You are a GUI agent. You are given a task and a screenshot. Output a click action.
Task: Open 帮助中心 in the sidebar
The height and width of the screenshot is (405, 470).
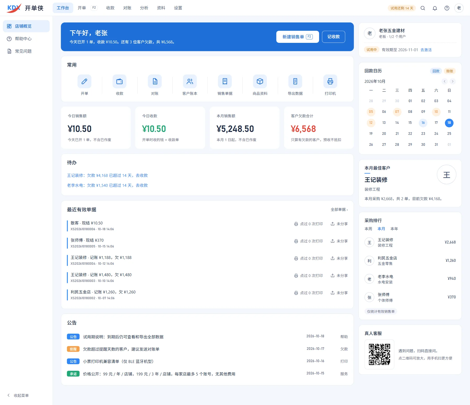(26, 39)
